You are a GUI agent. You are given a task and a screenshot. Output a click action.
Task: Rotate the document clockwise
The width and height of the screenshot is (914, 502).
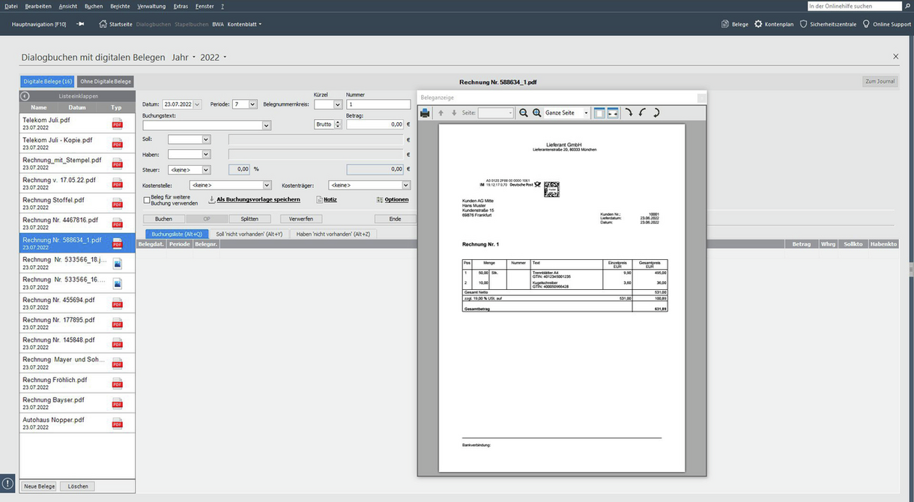pyautogui.click(x=629, y=113)
